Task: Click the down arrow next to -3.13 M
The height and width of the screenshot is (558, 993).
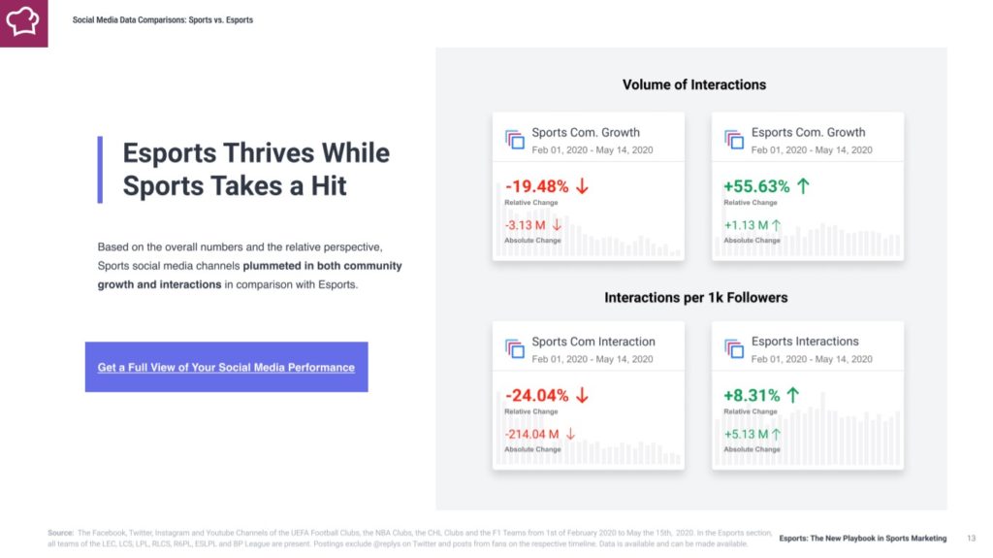Action: (x=557, y=225)
